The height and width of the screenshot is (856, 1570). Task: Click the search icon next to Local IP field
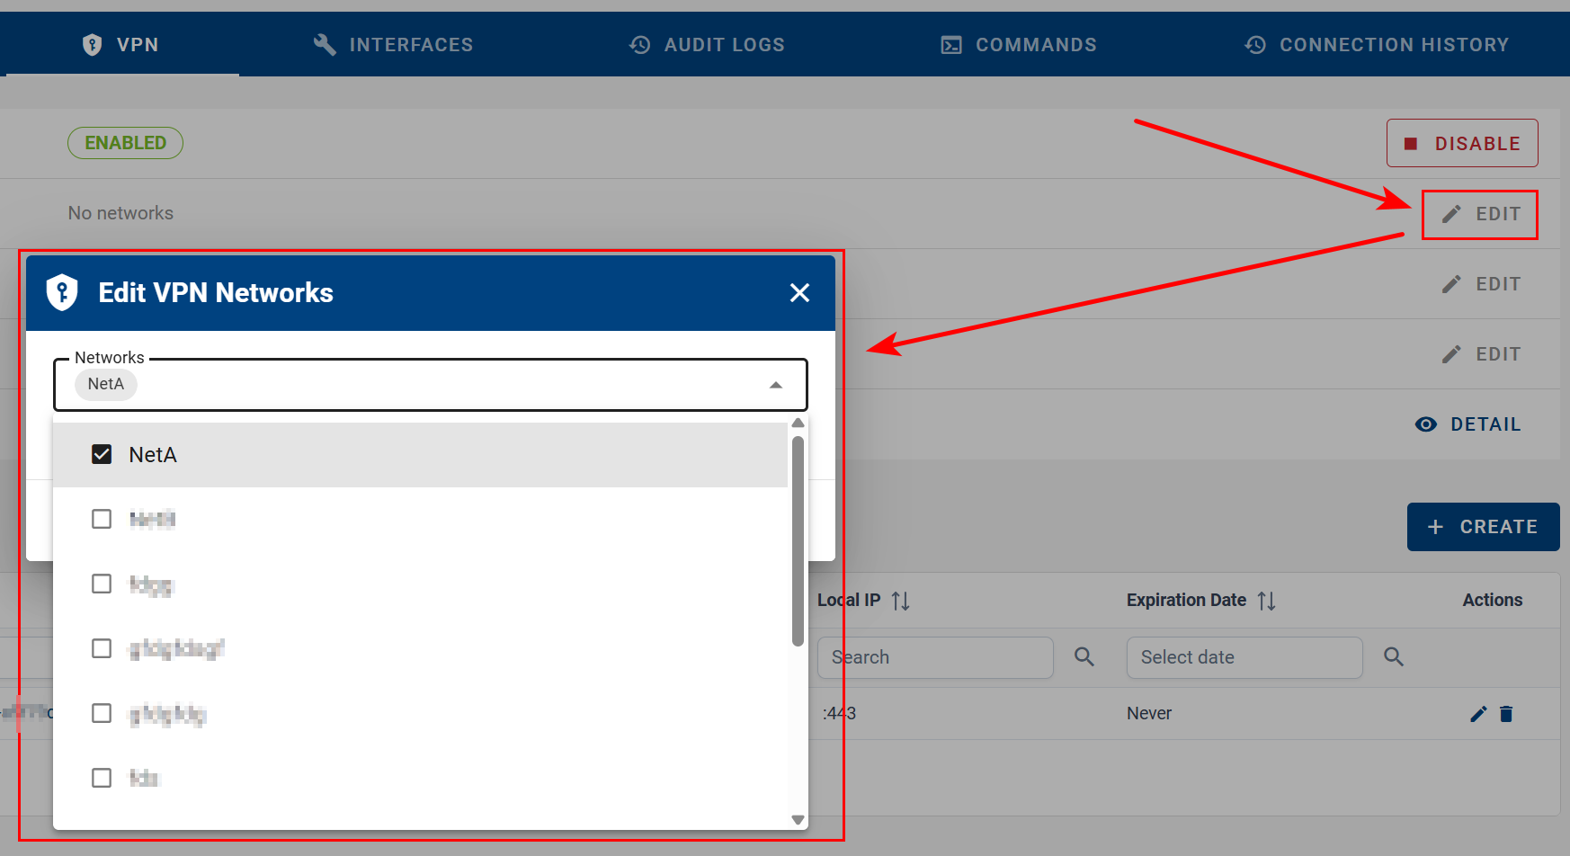[1084, 657]
